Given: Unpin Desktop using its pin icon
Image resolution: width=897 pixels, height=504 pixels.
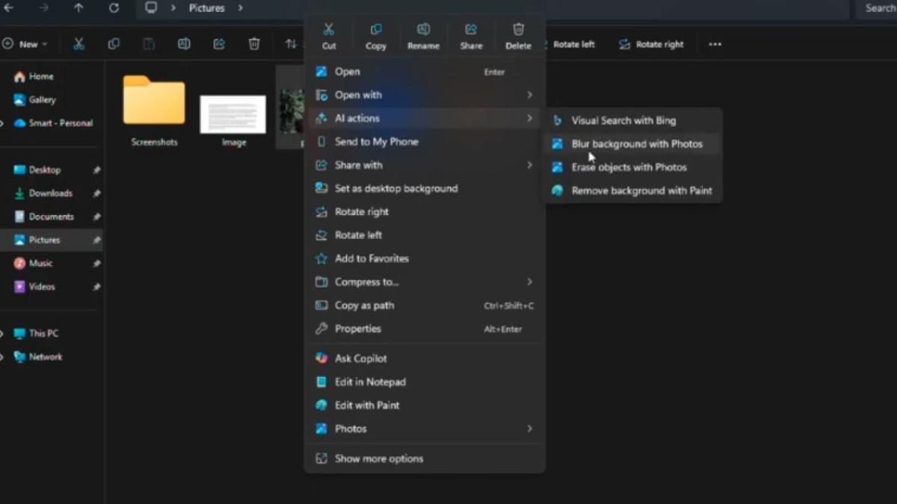Looking at the screenshot, I should 96,170.
